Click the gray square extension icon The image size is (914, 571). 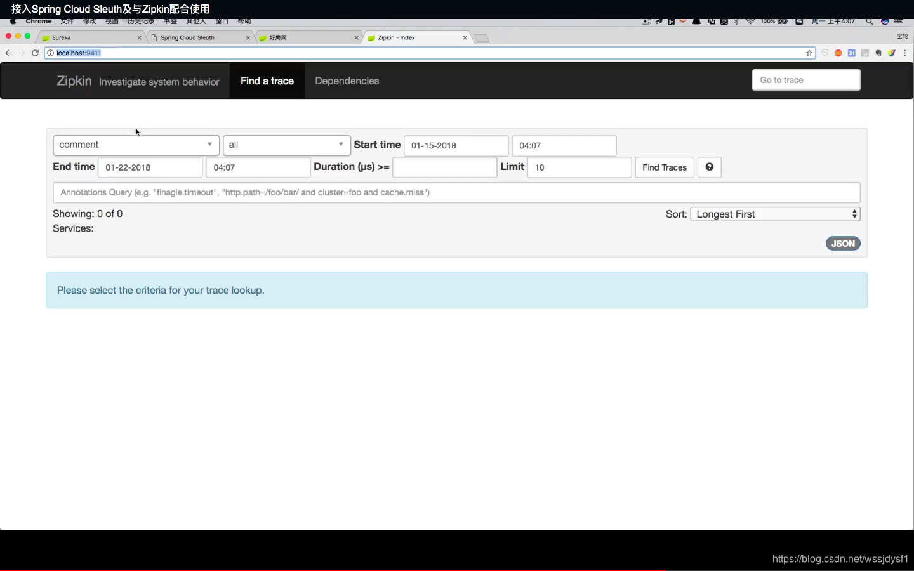[865, 53]
